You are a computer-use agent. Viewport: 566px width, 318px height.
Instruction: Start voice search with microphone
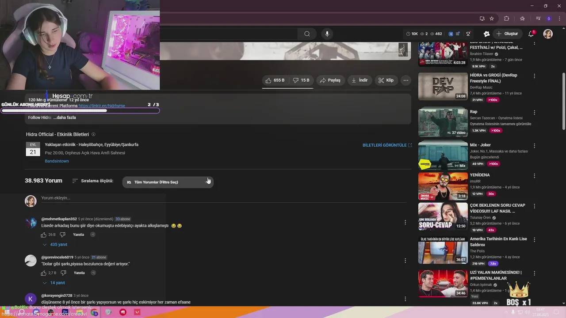327,34
